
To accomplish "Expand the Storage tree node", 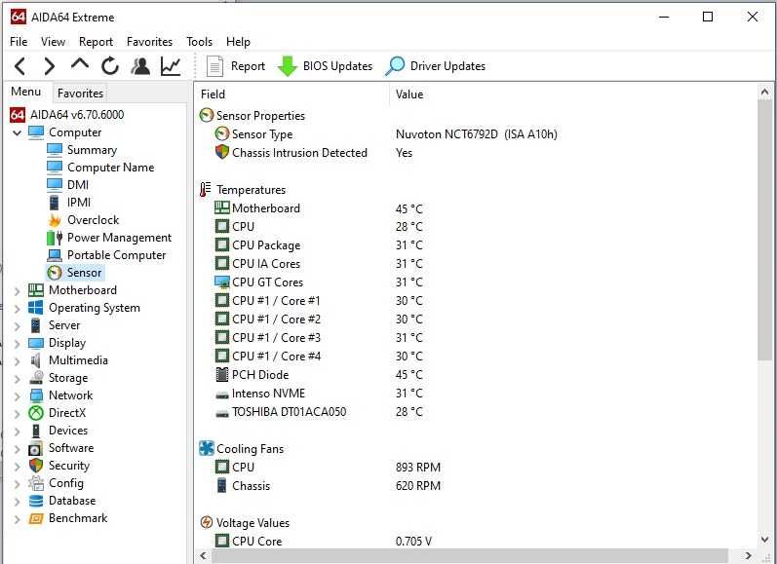I will pyautogui.click(x=18, y=378).
